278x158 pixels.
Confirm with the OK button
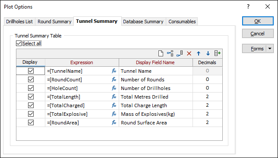(x=258, y=21)
